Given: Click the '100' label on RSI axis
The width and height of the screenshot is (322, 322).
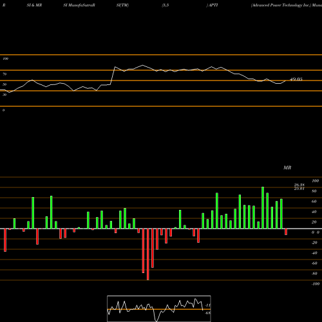Looking at the screenshot, I should [6, 59].
